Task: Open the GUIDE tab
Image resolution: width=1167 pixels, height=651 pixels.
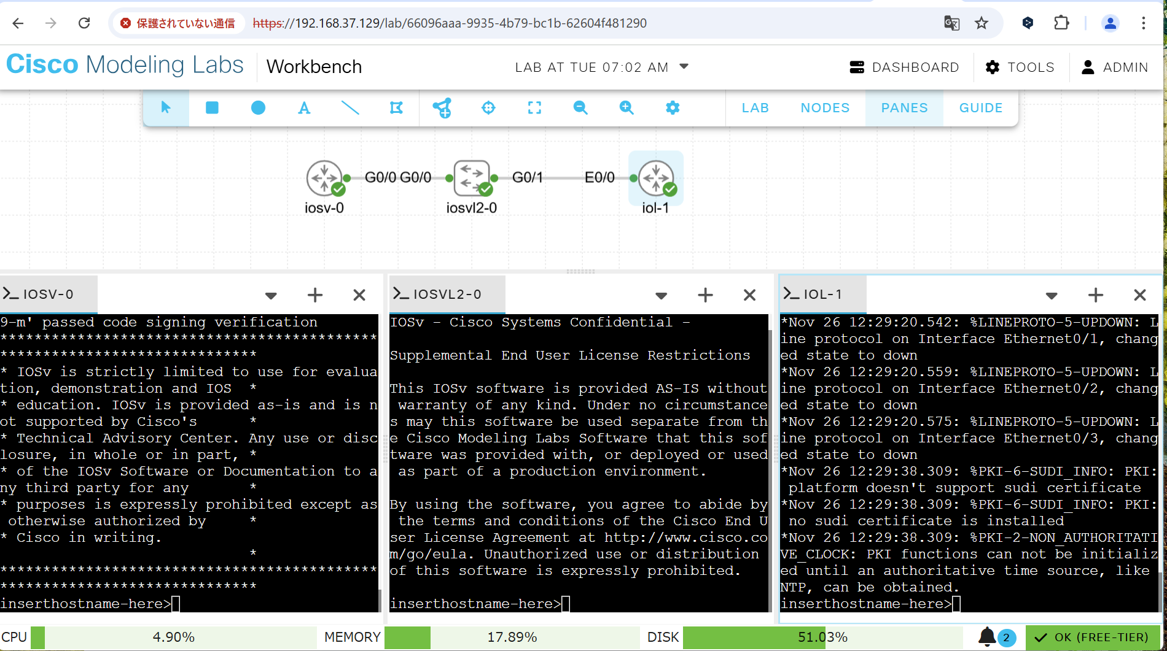Action: [x=981, y=108]
